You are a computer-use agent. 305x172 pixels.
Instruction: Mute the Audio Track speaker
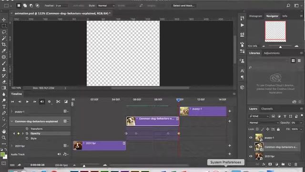click(59, 154)
